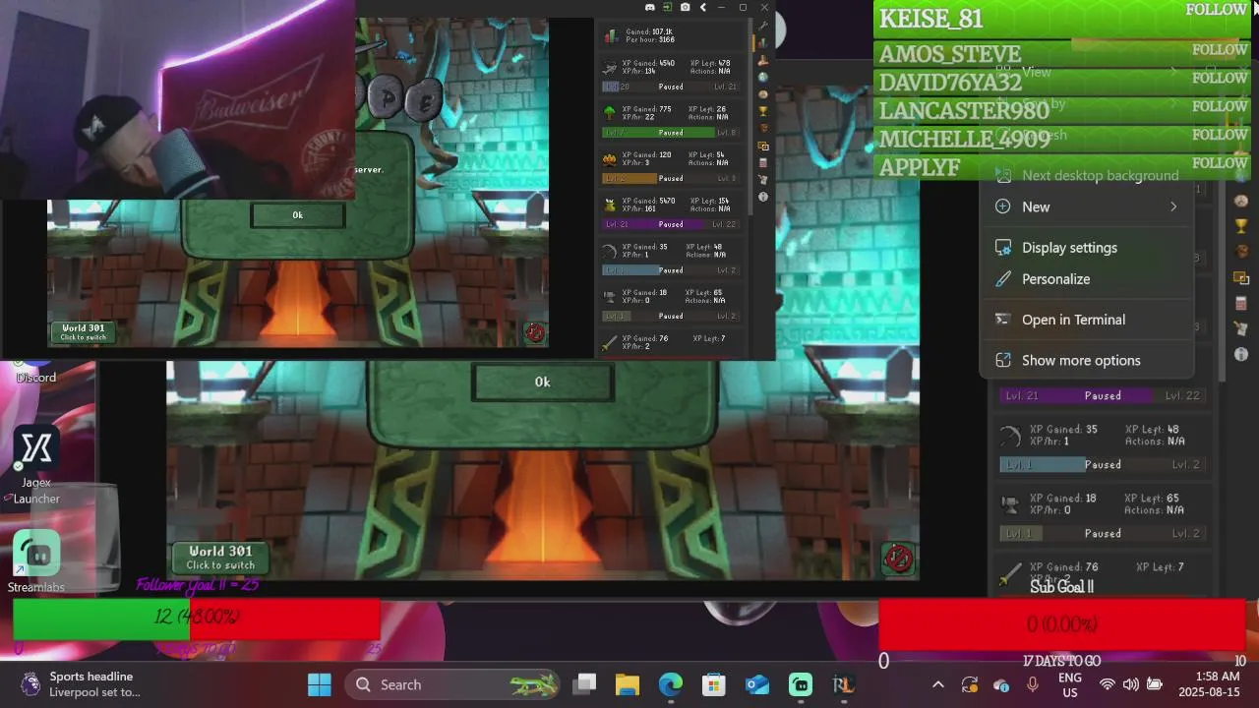The width and height of the screenshot is (1259, 708).
Task: Open Task View from the taskbar
Action: 586,684
